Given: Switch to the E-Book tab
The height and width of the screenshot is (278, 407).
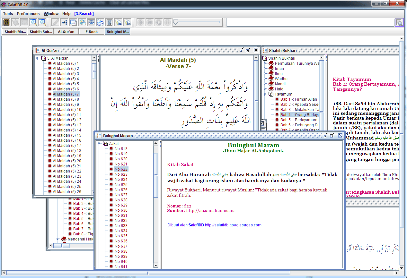Looking at the screenshot, I should coord(92,32).
